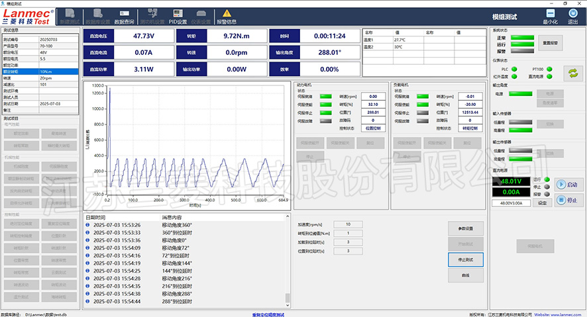587x317 pixels.
Task: Click the 转矩到位阈值[N.m] input field
Action: [348, 233]
